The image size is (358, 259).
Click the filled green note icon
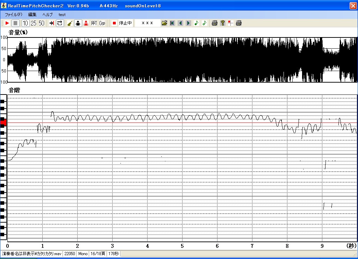196,23
